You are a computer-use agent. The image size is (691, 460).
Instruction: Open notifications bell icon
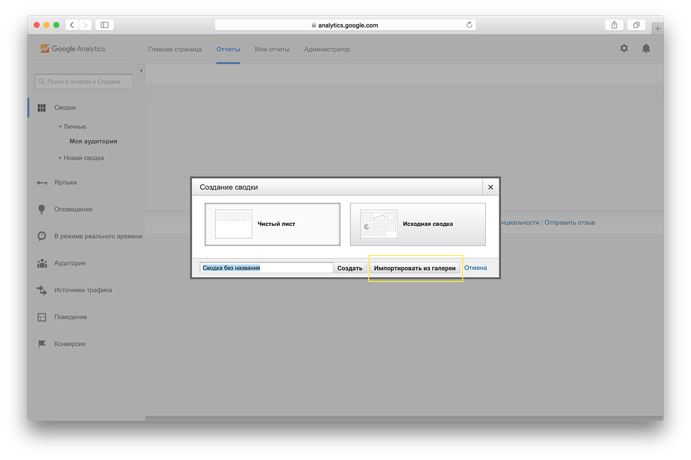(646, 49)
